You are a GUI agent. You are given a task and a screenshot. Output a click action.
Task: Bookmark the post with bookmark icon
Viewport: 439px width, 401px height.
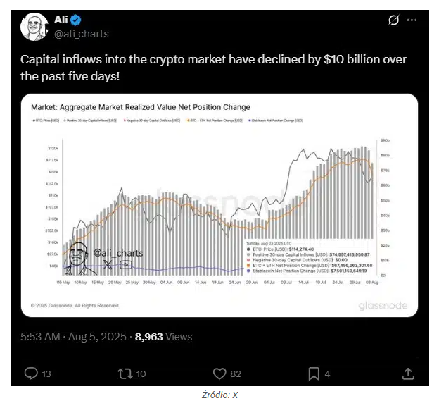click(314, 374)
